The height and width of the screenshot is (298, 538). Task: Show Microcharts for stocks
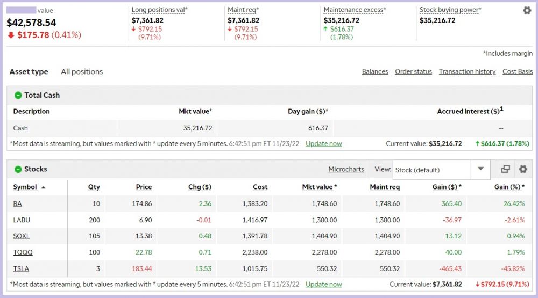[346, 169]
